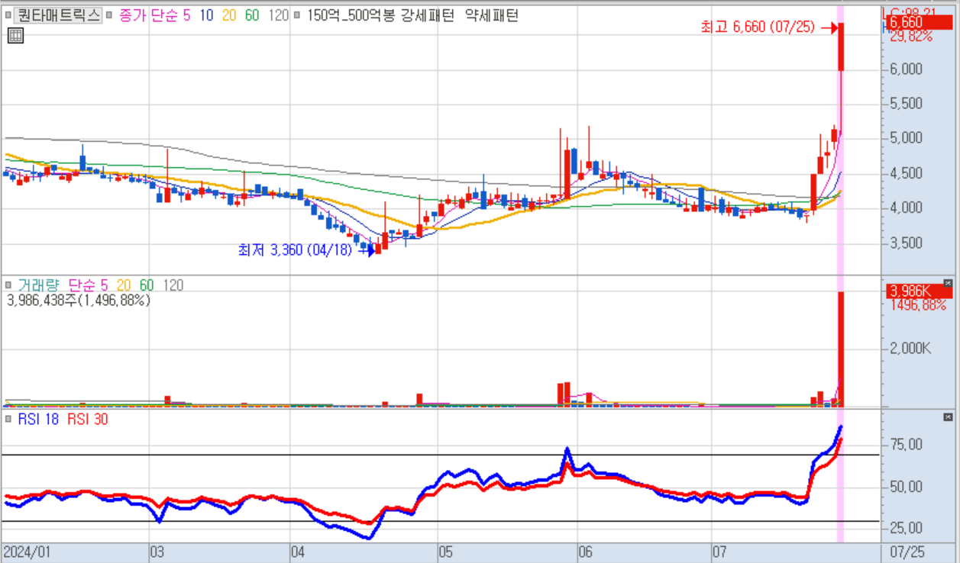Click the tall red volume bar on 07/25
This screenshot has height=563, width=960.
(841, 349)
